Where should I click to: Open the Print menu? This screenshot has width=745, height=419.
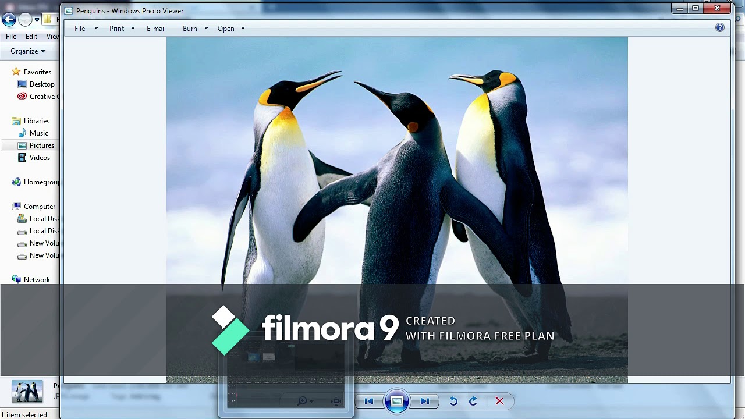(116, 29)
